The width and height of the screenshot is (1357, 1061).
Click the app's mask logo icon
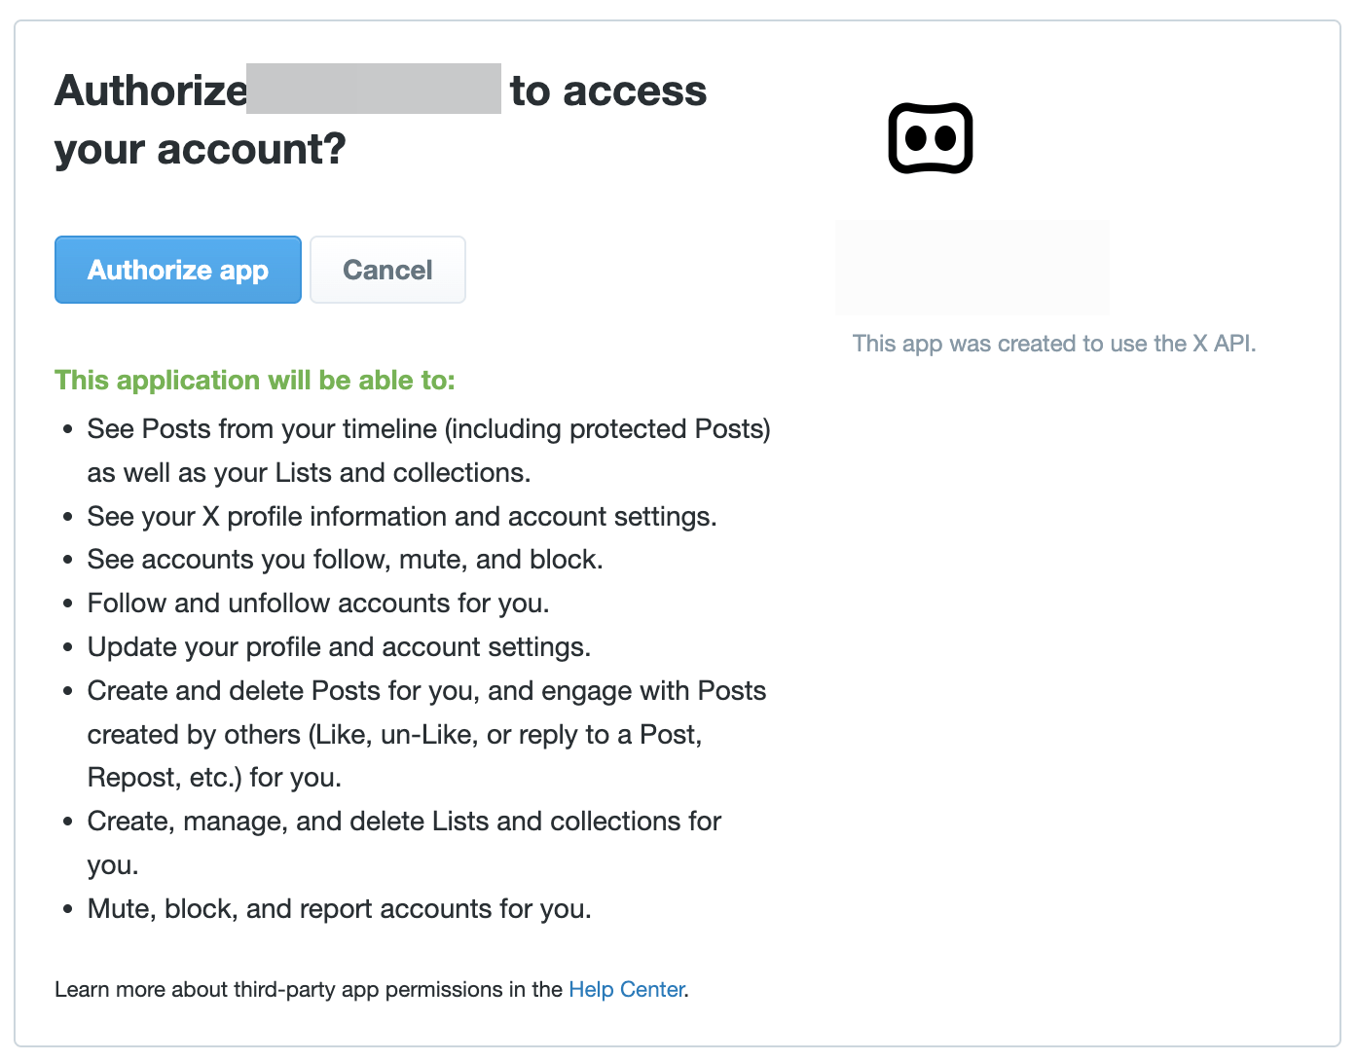coord(930,137)
